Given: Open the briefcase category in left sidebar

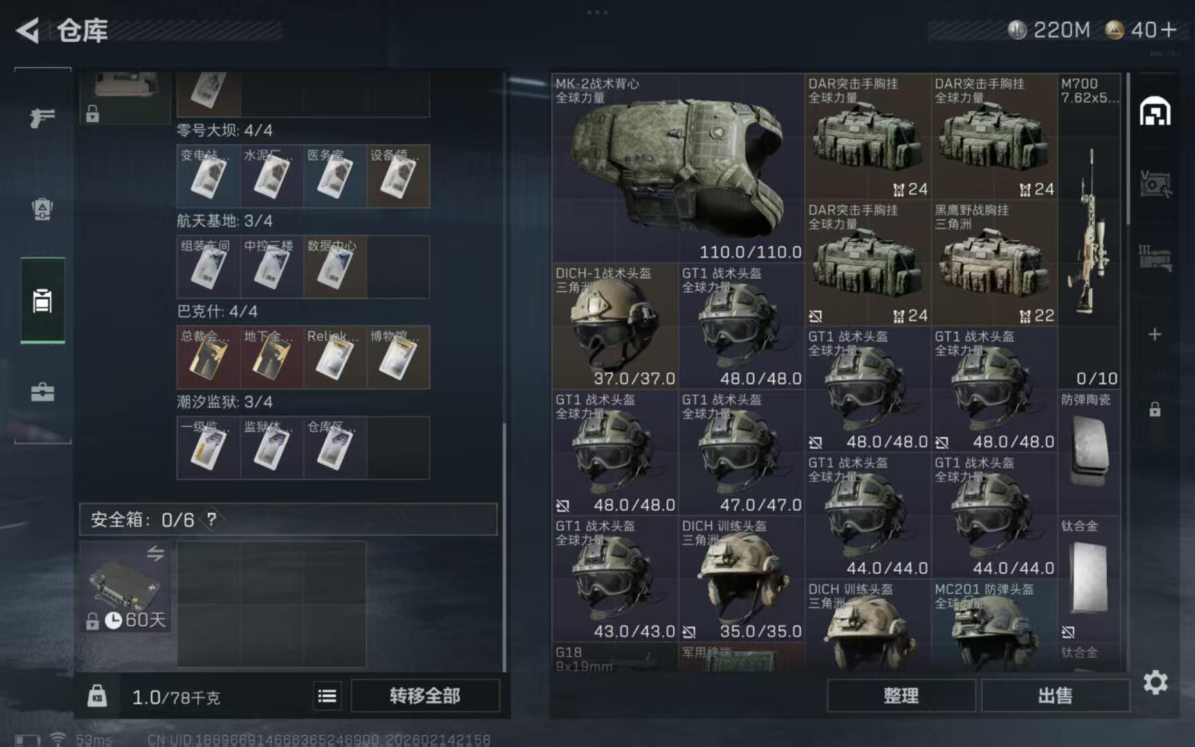Looking at the screenshot, I should (x=42, y=392).
